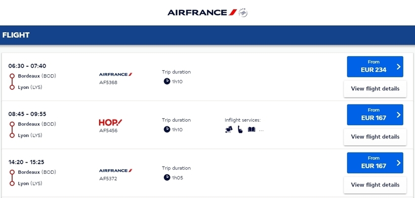This screenshot has width=415, height=198.
Task: Click the meal service icon for AF5456
Action: 229,130
